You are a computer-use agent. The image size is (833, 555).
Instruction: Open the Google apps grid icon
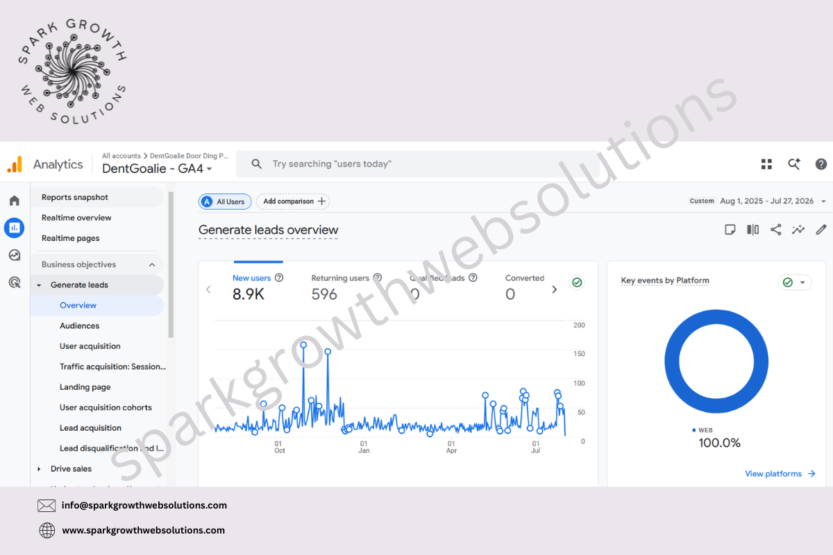click(766, 164)
